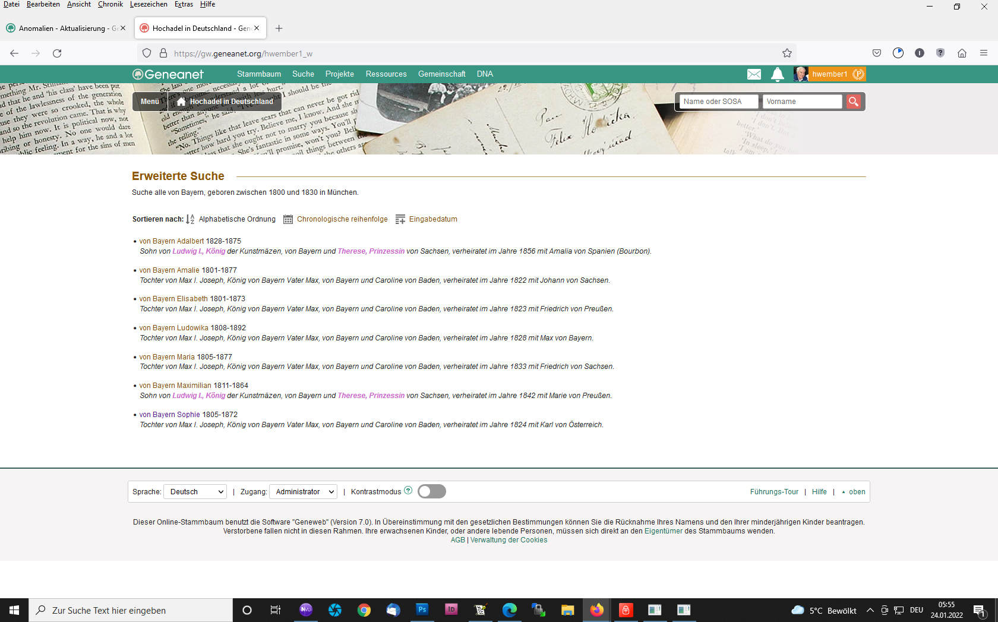The width and height of the screenshot is (998, 622).
Task: Open von Bayern Maximilian entry
Action: click(175, 386)
